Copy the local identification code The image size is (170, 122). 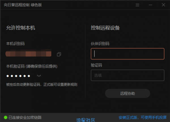(59, 54)
